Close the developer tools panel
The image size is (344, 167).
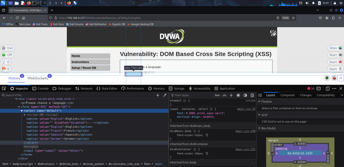click(341, 89)
